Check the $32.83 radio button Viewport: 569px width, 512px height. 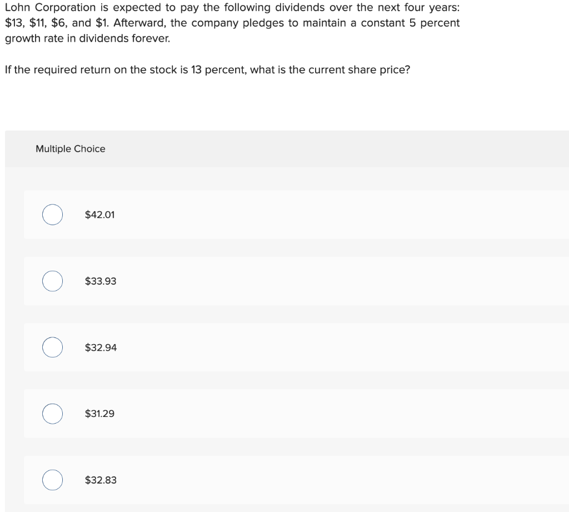(52, 480)
